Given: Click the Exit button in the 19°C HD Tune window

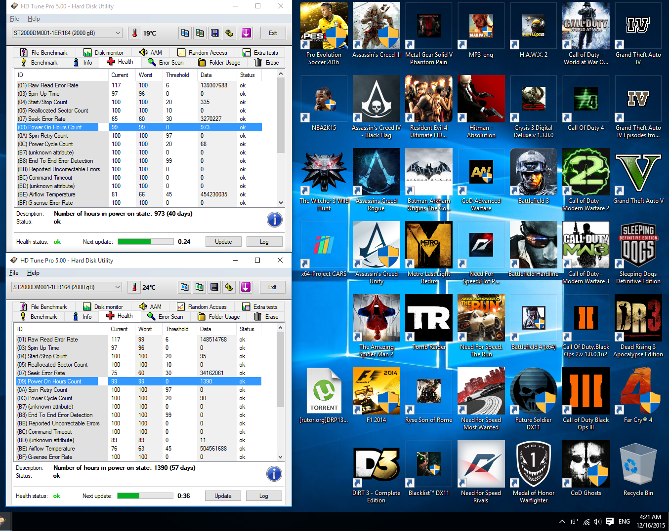Looking at the screenshot, I should [x=273, y=33].
